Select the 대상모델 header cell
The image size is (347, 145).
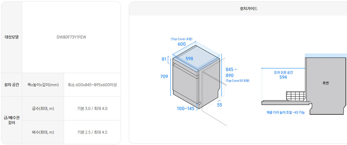(x=12, y=37)
